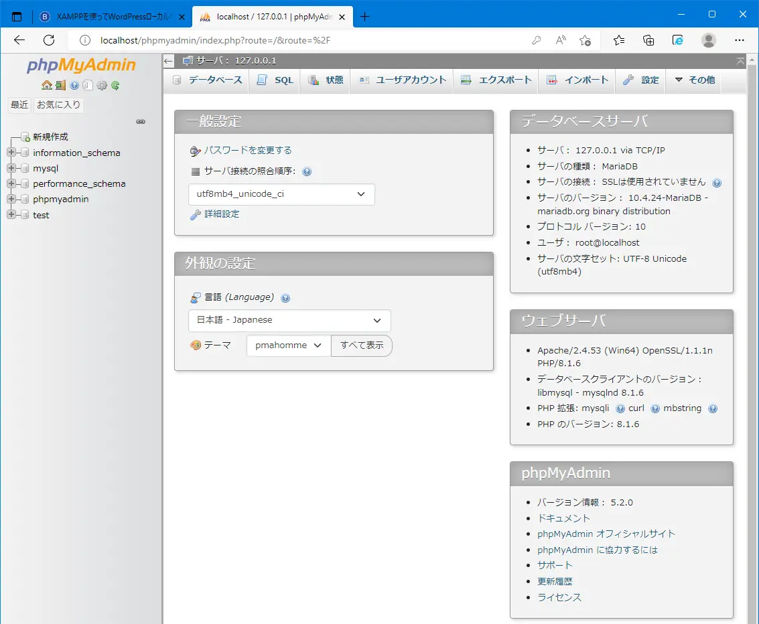
Task: Open the ライセンス link
Action: (x=559, y=597)
